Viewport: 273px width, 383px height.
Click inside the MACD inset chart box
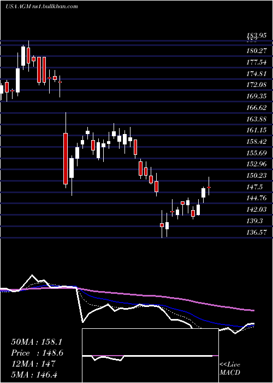pyautogui.click(x=150, y=356)
